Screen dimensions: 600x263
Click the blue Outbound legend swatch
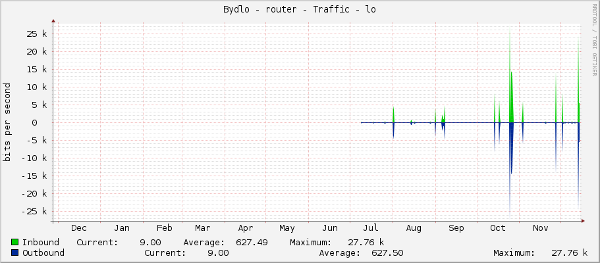[14, 252]
